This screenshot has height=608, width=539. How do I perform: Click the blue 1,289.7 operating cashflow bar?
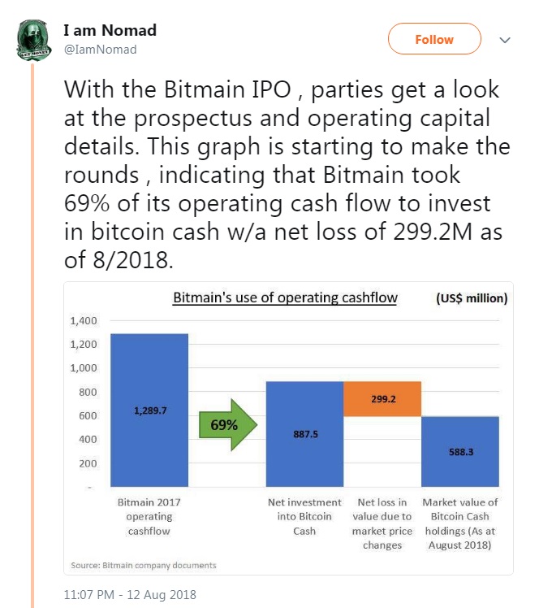pos(149,410)
